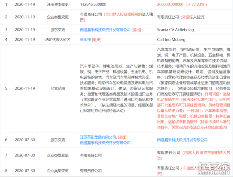Screen dimensions: 233x177
Task: Click 注册资本变更 item in row 1
Action: pos(58,4)
